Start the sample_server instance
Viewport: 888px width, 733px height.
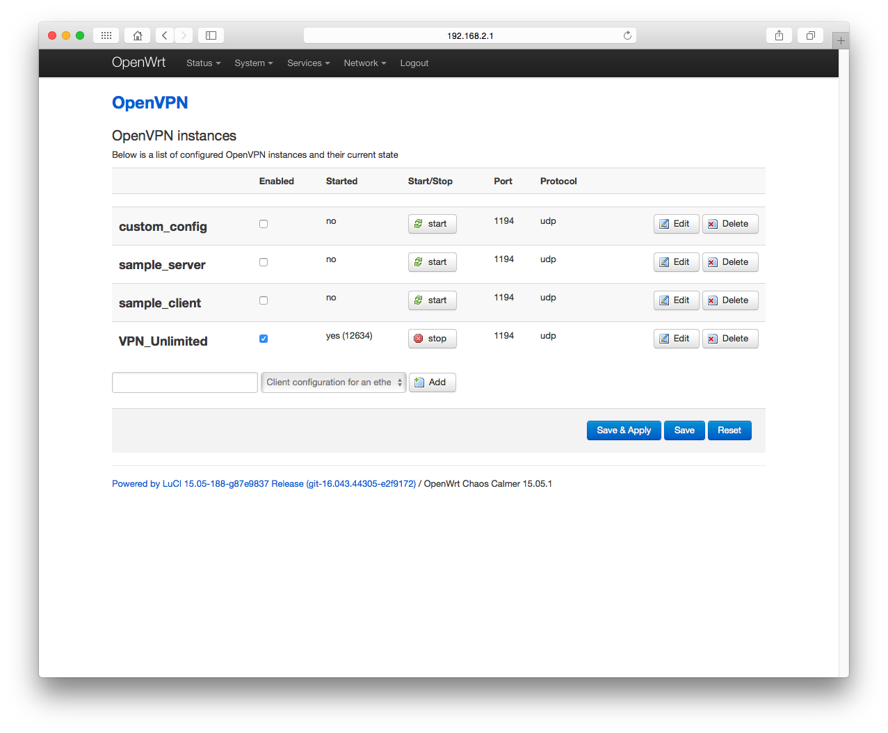pyautogui.click(x=432, y=262)
